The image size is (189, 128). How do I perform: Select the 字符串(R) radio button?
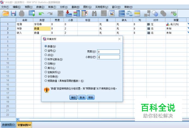(46, 76)
